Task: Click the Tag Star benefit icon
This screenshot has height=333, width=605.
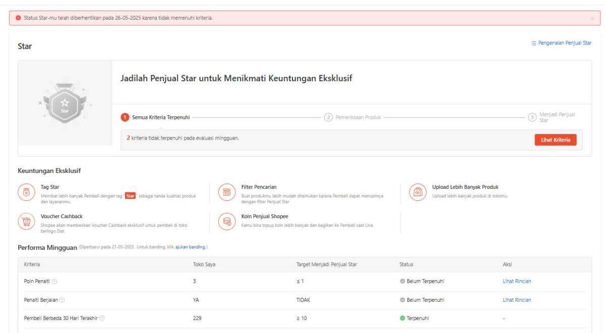Action: coord(26,193)
